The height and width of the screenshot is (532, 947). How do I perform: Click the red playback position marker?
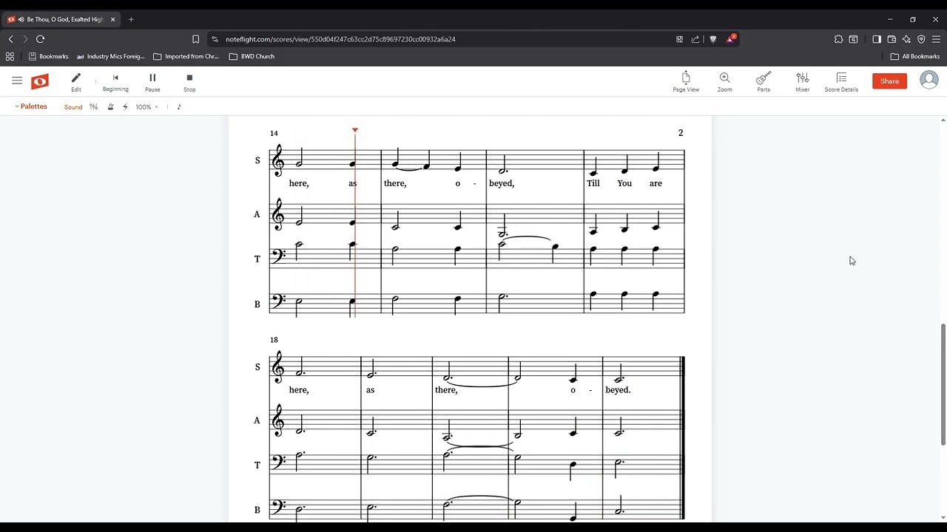pos(355,130)
